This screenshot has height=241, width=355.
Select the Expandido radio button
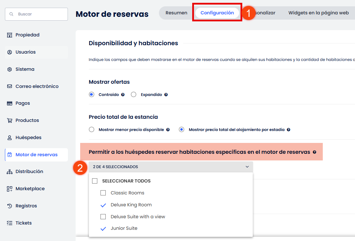133,95
